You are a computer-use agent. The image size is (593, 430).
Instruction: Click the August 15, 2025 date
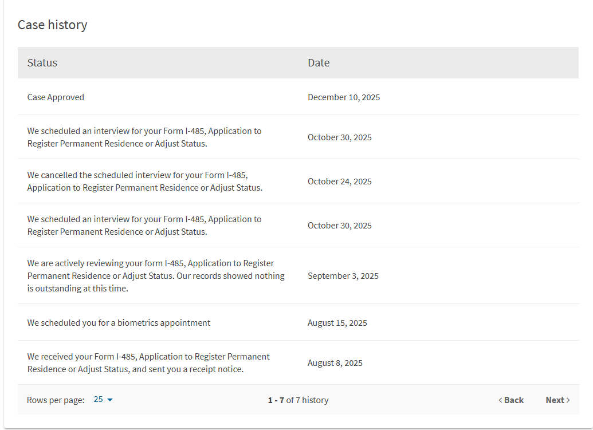click(337, 323)
